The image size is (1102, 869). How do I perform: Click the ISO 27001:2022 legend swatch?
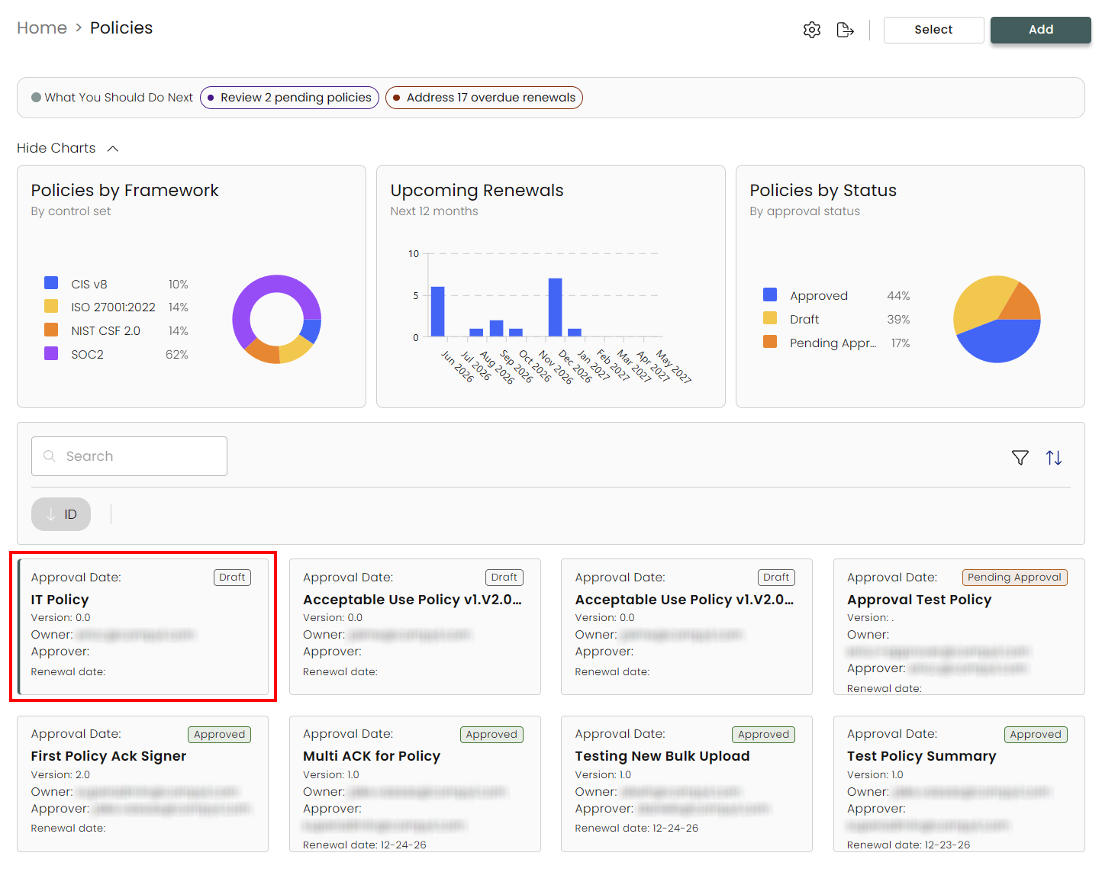click(x=51, y=306)
